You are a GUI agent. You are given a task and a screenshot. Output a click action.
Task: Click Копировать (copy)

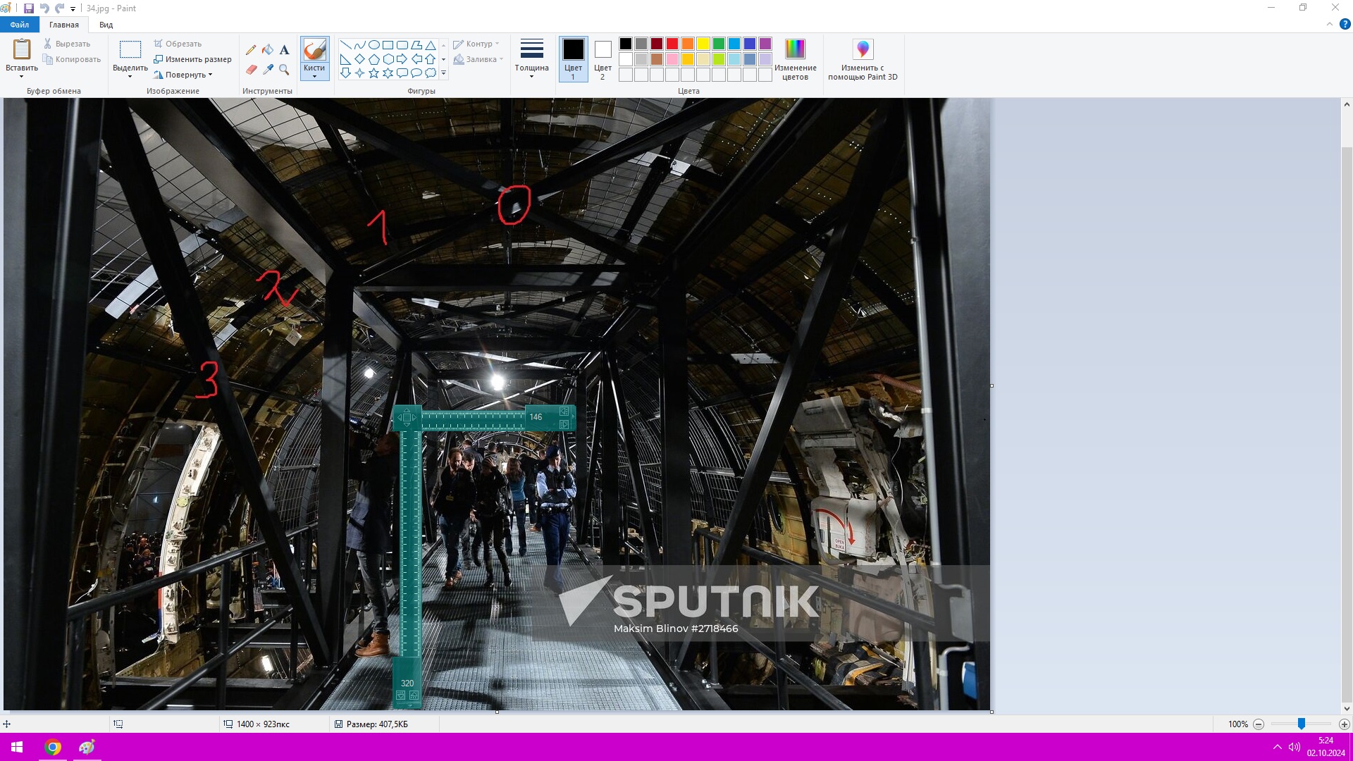[x=72, y=59]
